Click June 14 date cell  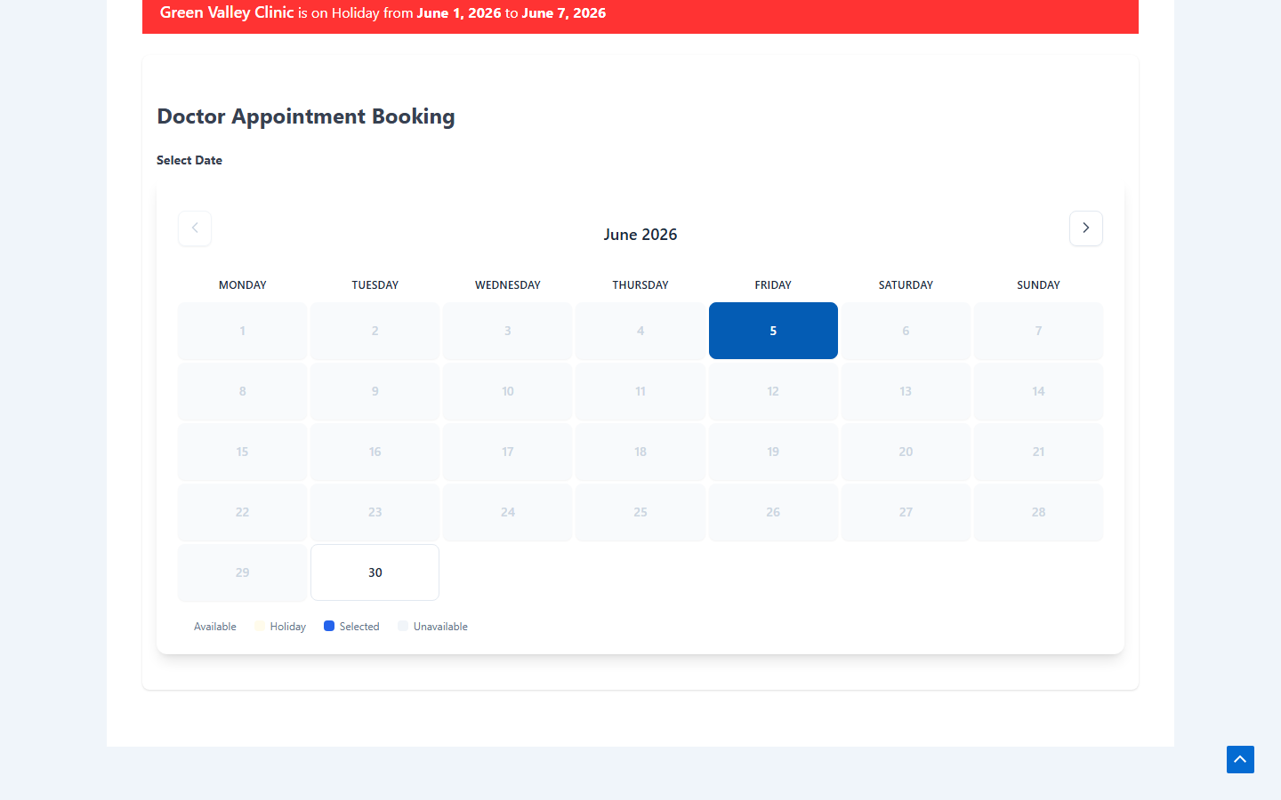pos(1038,391)
